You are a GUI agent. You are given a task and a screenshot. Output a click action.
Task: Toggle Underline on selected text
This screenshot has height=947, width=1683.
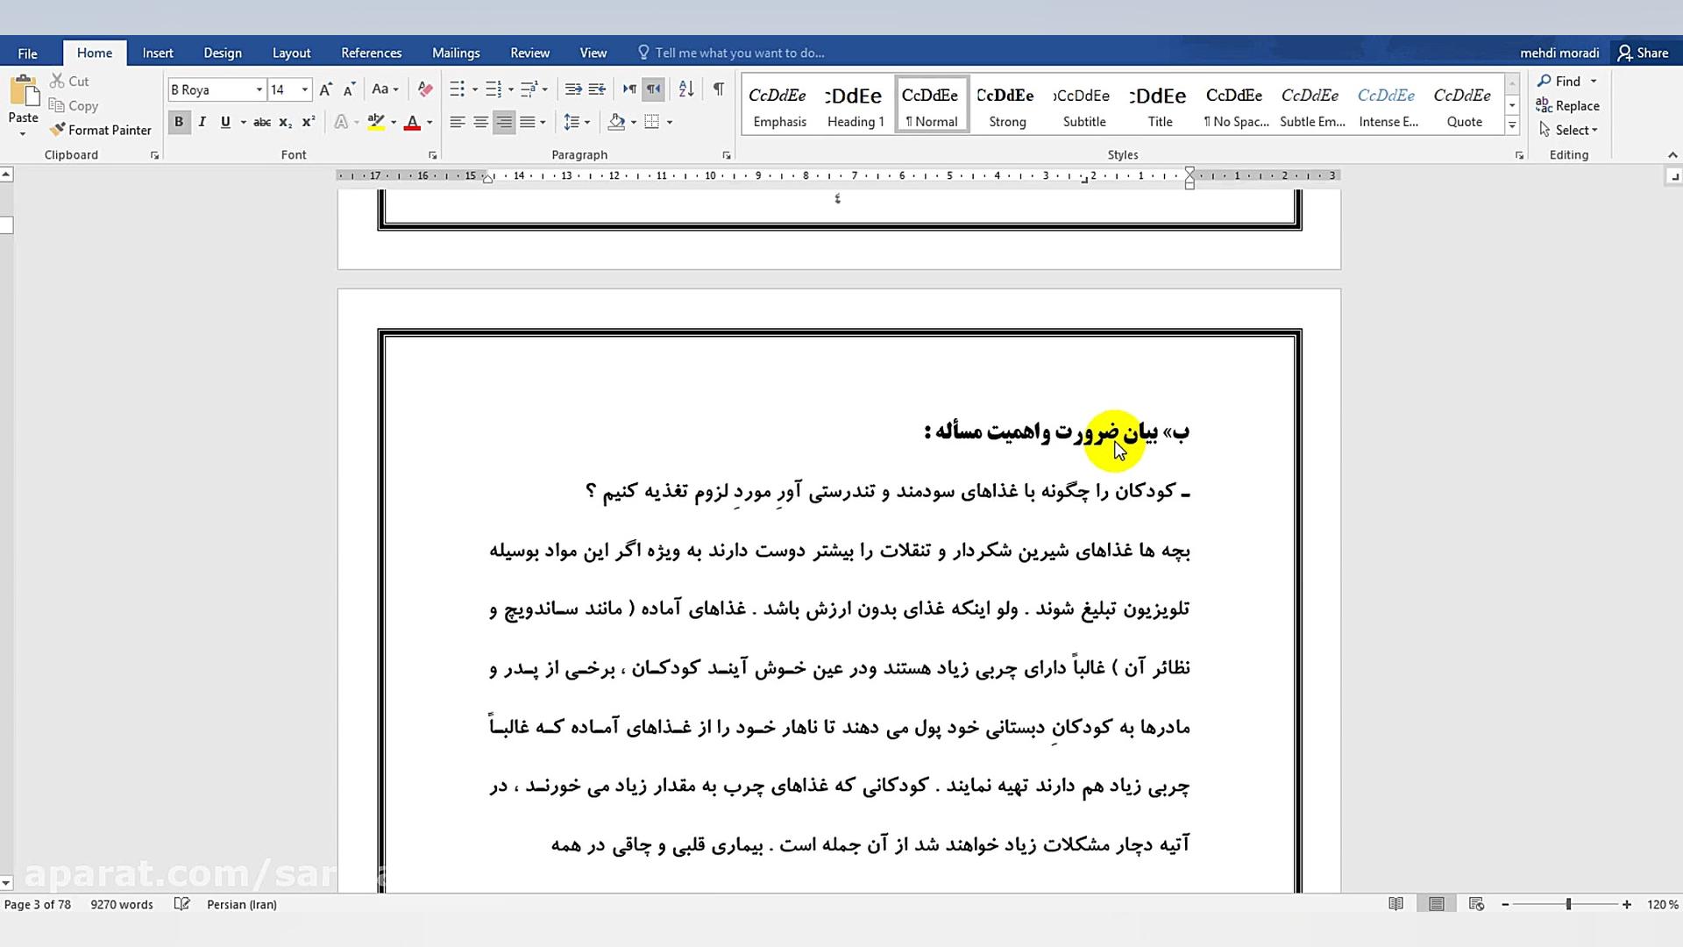point(225,122)
